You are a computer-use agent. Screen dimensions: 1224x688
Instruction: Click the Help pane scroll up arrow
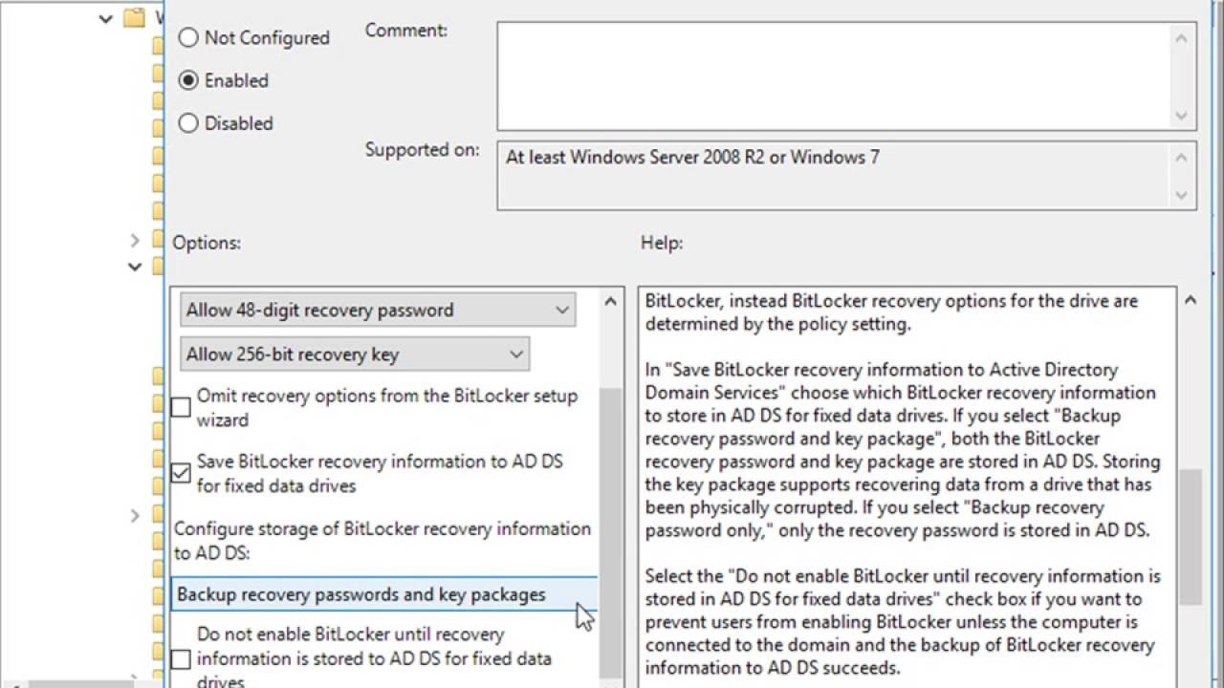(x=1190, y=300)
